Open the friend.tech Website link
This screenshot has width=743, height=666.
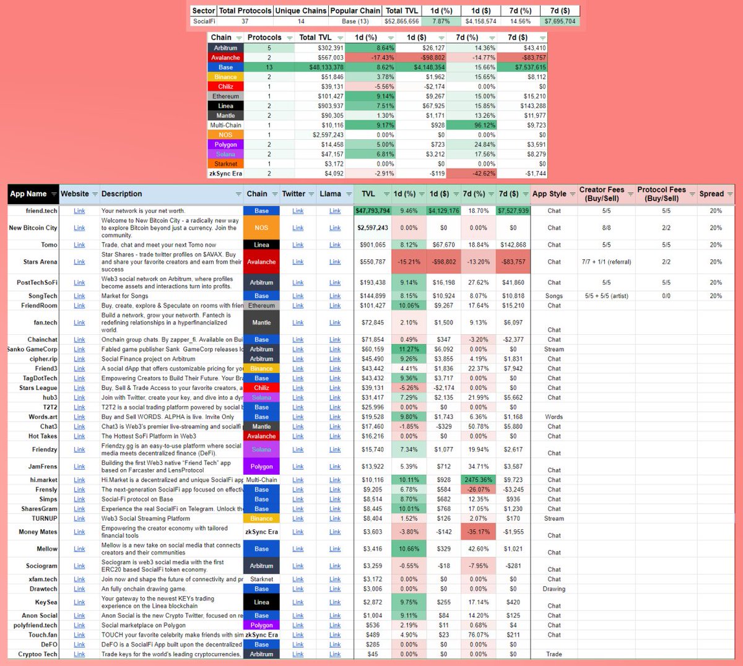point(79,211)
